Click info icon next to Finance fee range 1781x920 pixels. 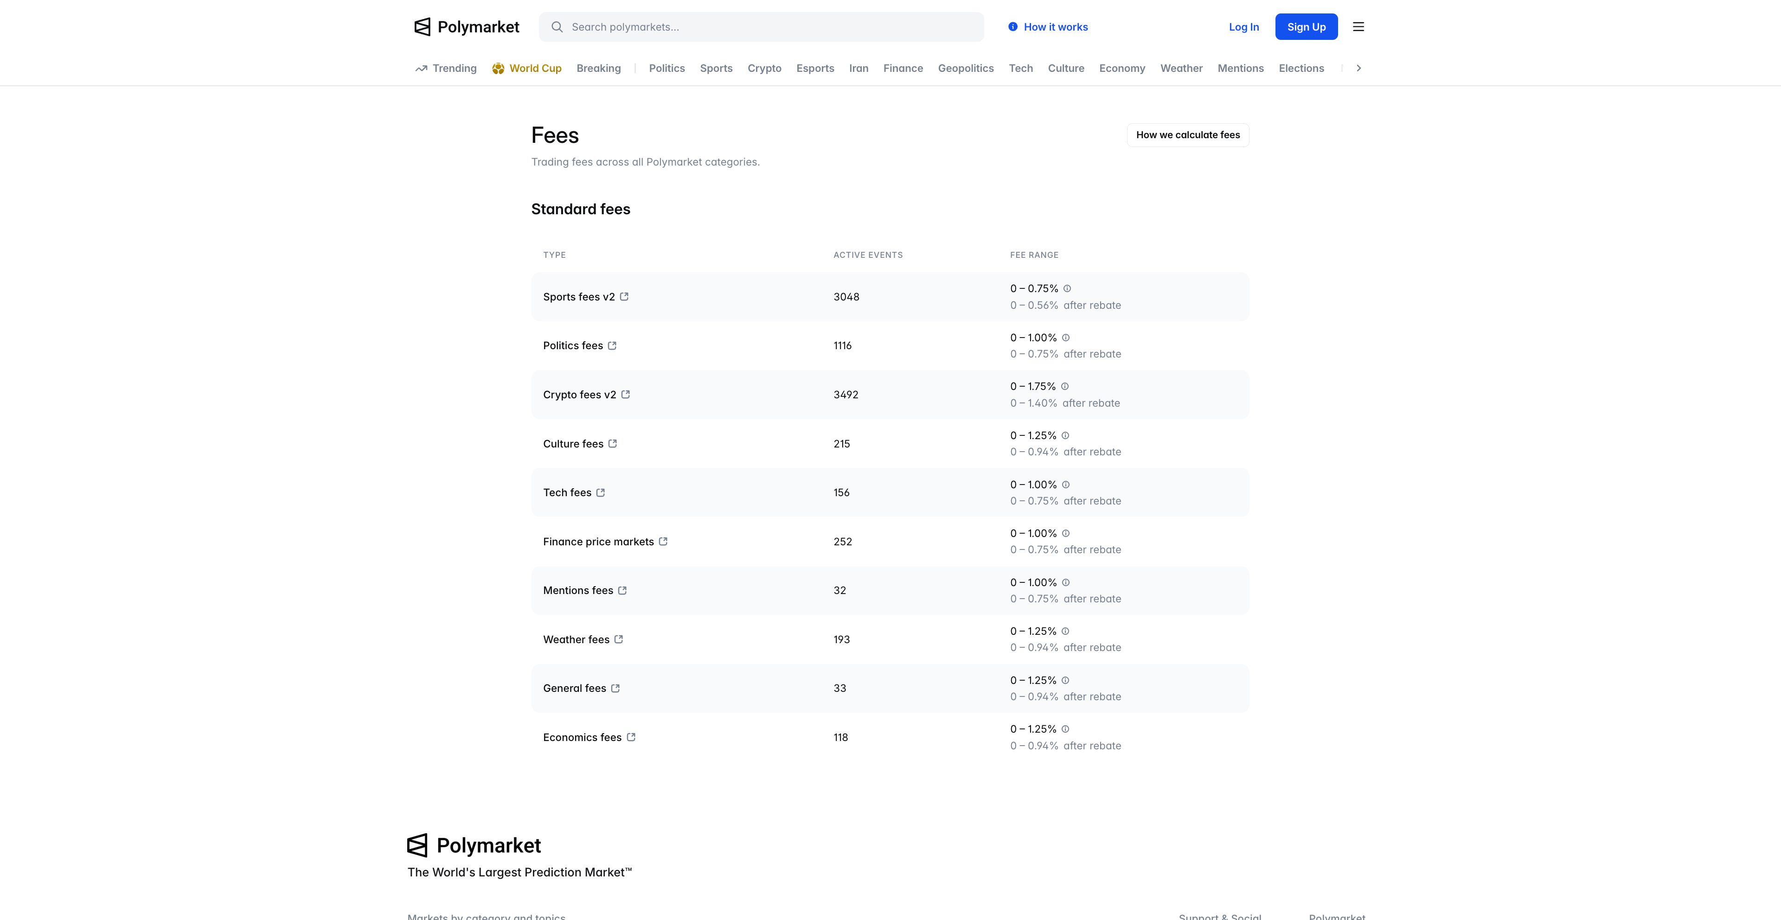point(1065,533)
